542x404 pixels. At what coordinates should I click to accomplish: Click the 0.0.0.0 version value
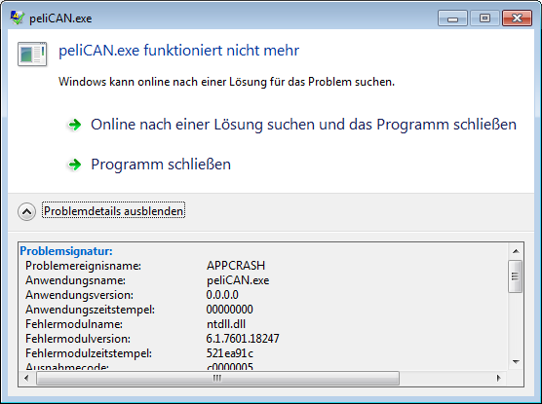pyautogui.click(x=222, y=295)
